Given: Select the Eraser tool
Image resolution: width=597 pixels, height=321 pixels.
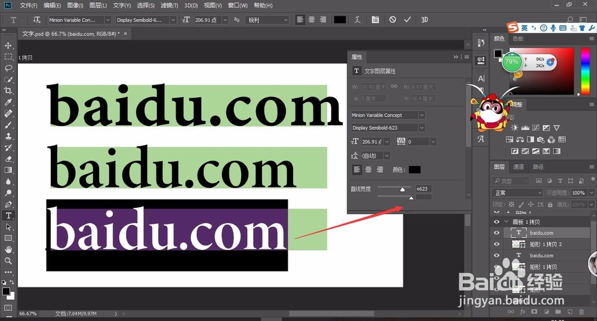Looking at the screenshot, I should tap(8, 159).
